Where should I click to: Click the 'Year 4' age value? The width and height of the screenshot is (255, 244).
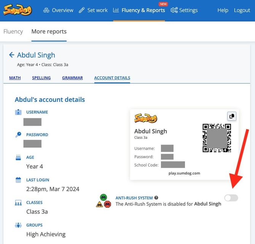pos(35,167)
